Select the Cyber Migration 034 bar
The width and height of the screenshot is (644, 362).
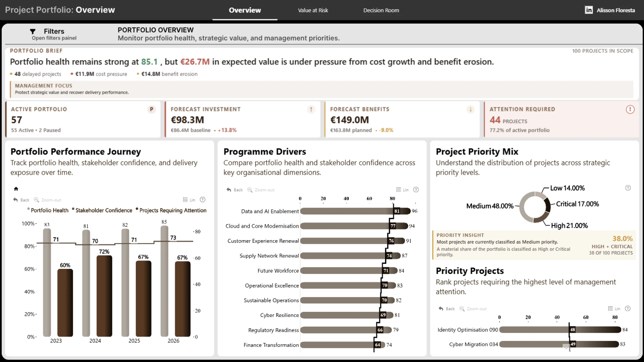pyautogui.click(x=559, y=344)
